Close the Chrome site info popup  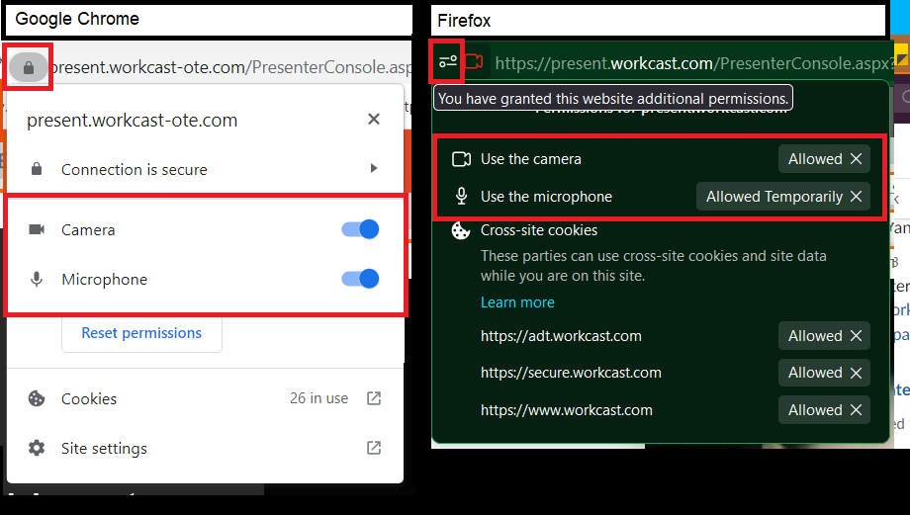(374, 119)
